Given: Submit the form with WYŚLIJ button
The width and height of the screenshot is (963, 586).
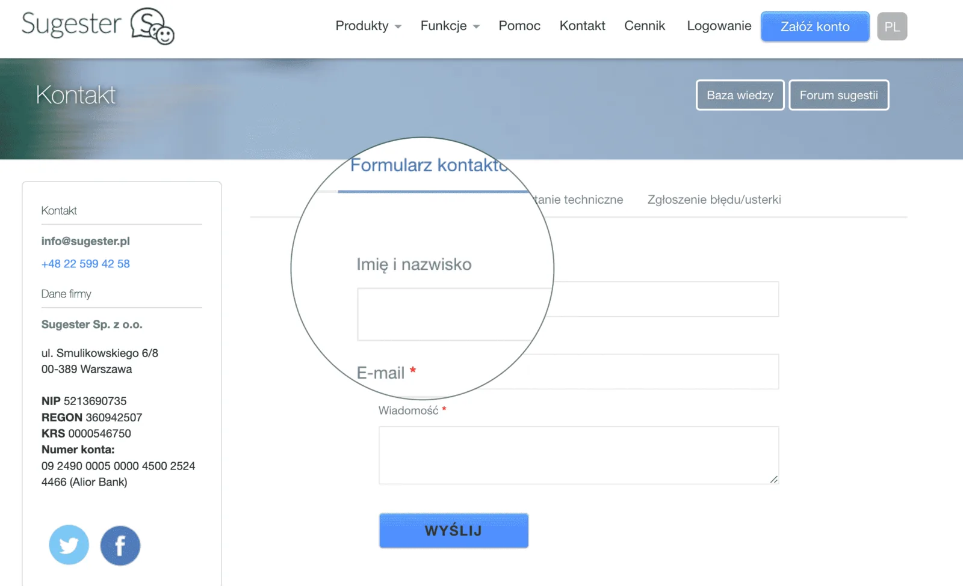Looking at the screenshot, I should coord(454,531).
